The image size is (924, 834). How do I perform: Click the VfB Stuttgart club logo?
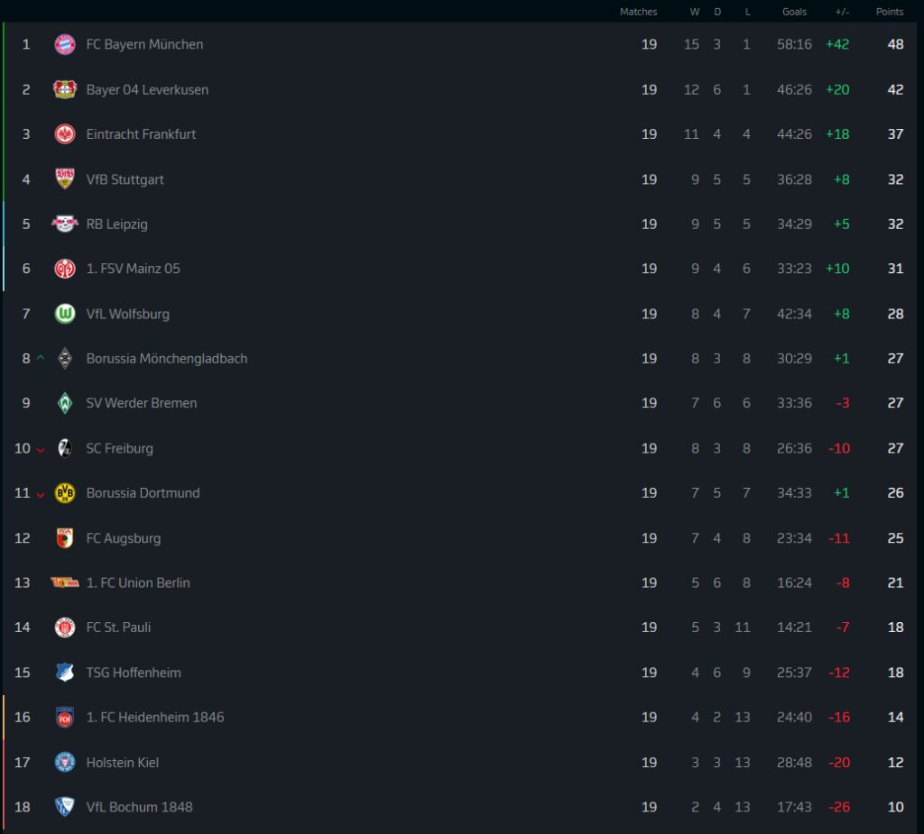[65, 179]
